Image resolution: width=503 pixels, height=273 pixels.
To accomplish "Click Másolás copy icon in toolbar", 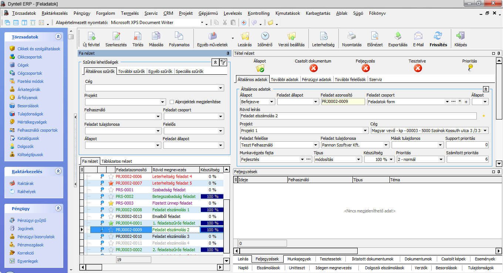I will (156, 36).
